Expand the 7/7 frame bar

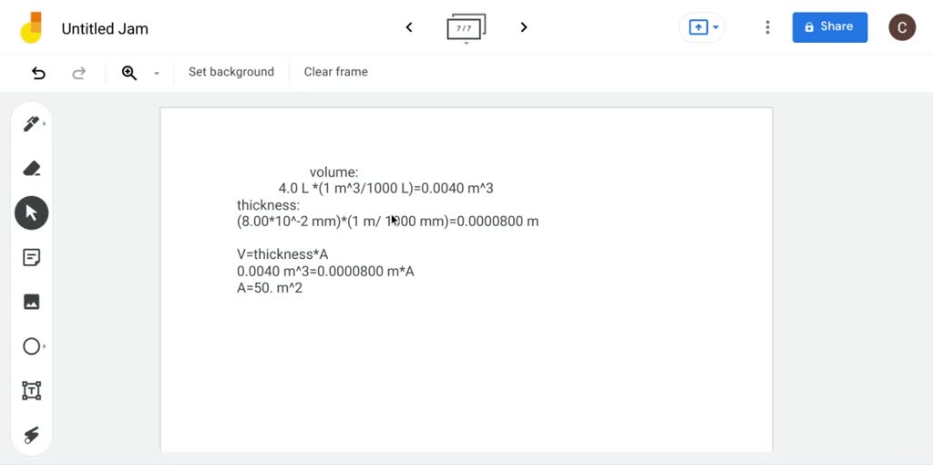coord(466,28)
